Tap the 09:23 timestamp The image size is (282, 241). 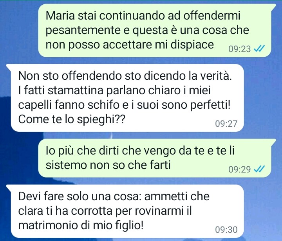[239, 49]
